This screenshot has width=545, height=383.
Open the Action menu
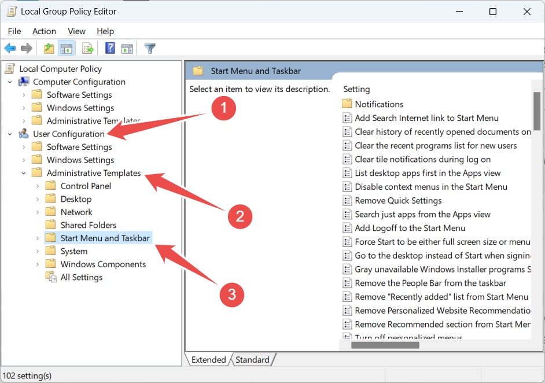pyautogui.click(x=44, y=31)
